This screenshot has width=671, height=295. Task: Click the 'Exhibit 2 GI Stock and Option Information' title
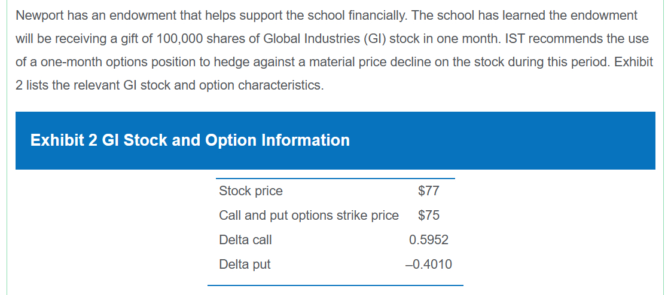(190, 140)
